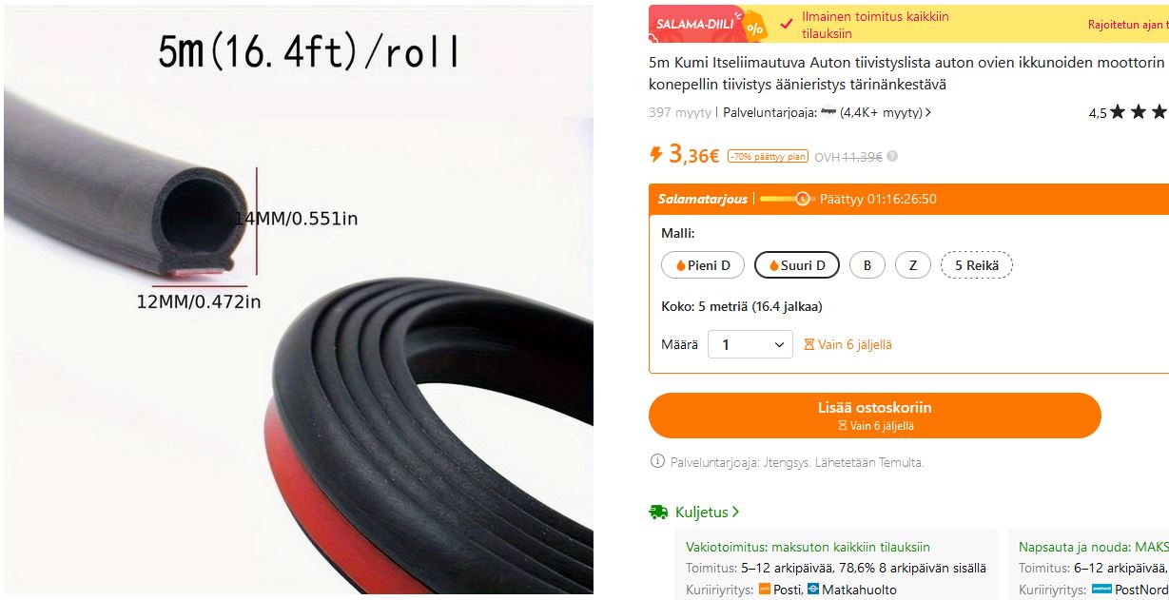Click the rubber seal product image
1169x600 pixels.
[x=297, y=300]
